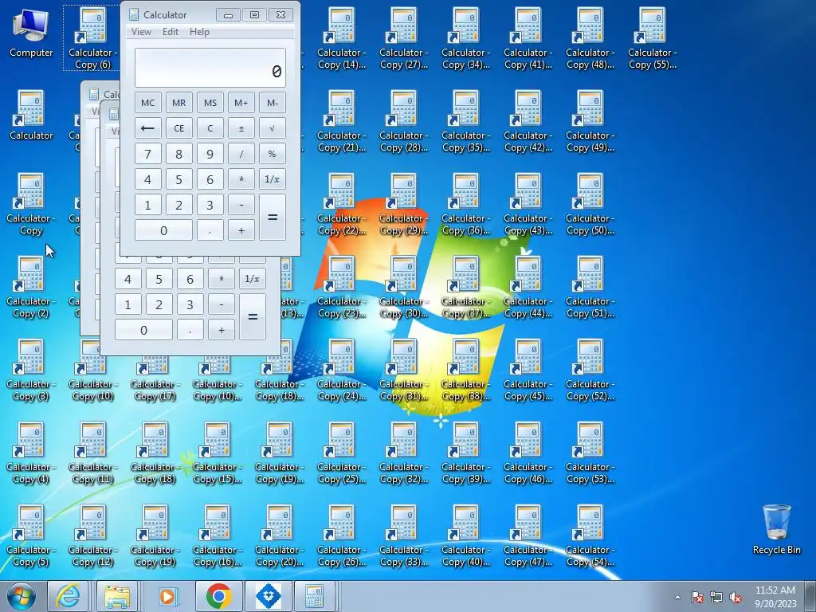This screenshot has width=816, height=612.
Task: Click the 0 key in background Calculator window
Action: pyautogui.click(x=143, y=330)
